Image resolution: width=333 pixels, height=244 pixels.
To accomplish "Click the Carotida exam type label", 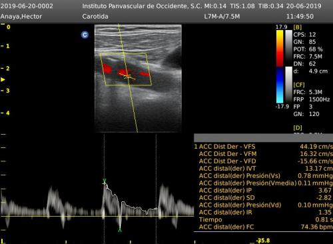I will pyautogui.click(x=95, y=17).
